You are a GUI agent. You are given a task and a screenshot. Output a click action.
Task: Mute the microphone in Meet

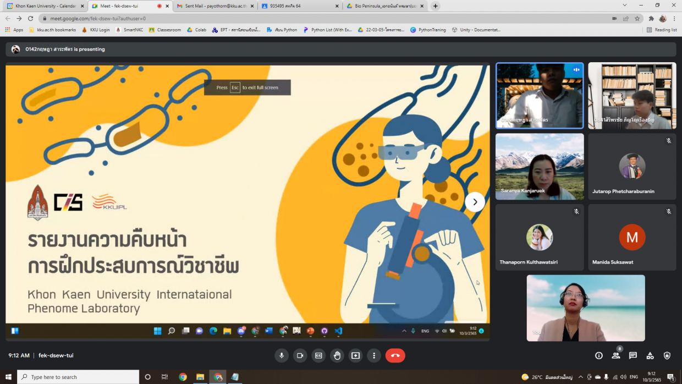click(282, 355)
